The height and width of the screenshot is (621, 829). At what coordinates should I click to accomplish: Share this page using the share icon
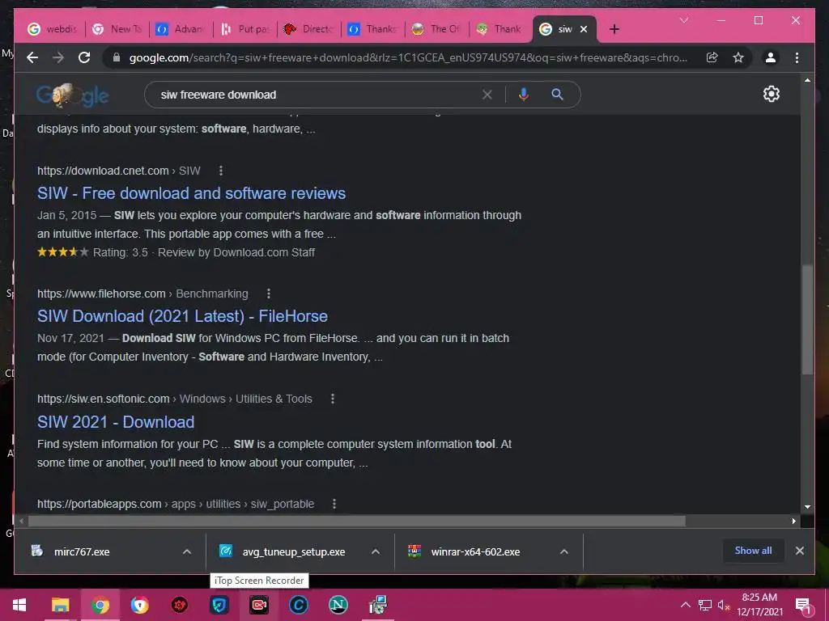(x=712, y=57)
